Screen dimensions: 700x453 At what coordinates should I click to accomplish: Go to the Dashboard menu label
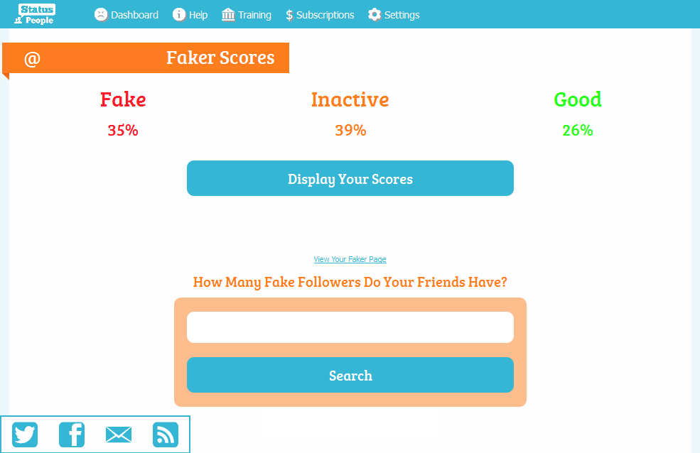135,15
